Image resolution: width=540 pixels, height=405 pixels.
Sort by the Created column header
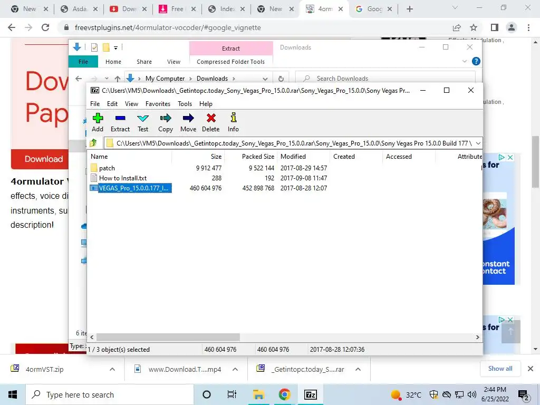(344, 156)
